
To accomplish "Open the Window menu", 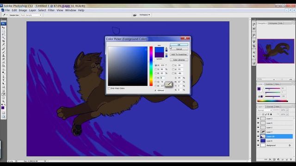I will point(70,10).
